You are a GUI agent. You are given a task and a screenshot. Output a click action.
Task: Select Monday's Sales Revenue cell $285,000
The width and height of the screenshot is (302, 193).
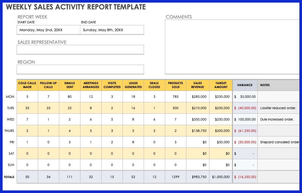point(198,97)
